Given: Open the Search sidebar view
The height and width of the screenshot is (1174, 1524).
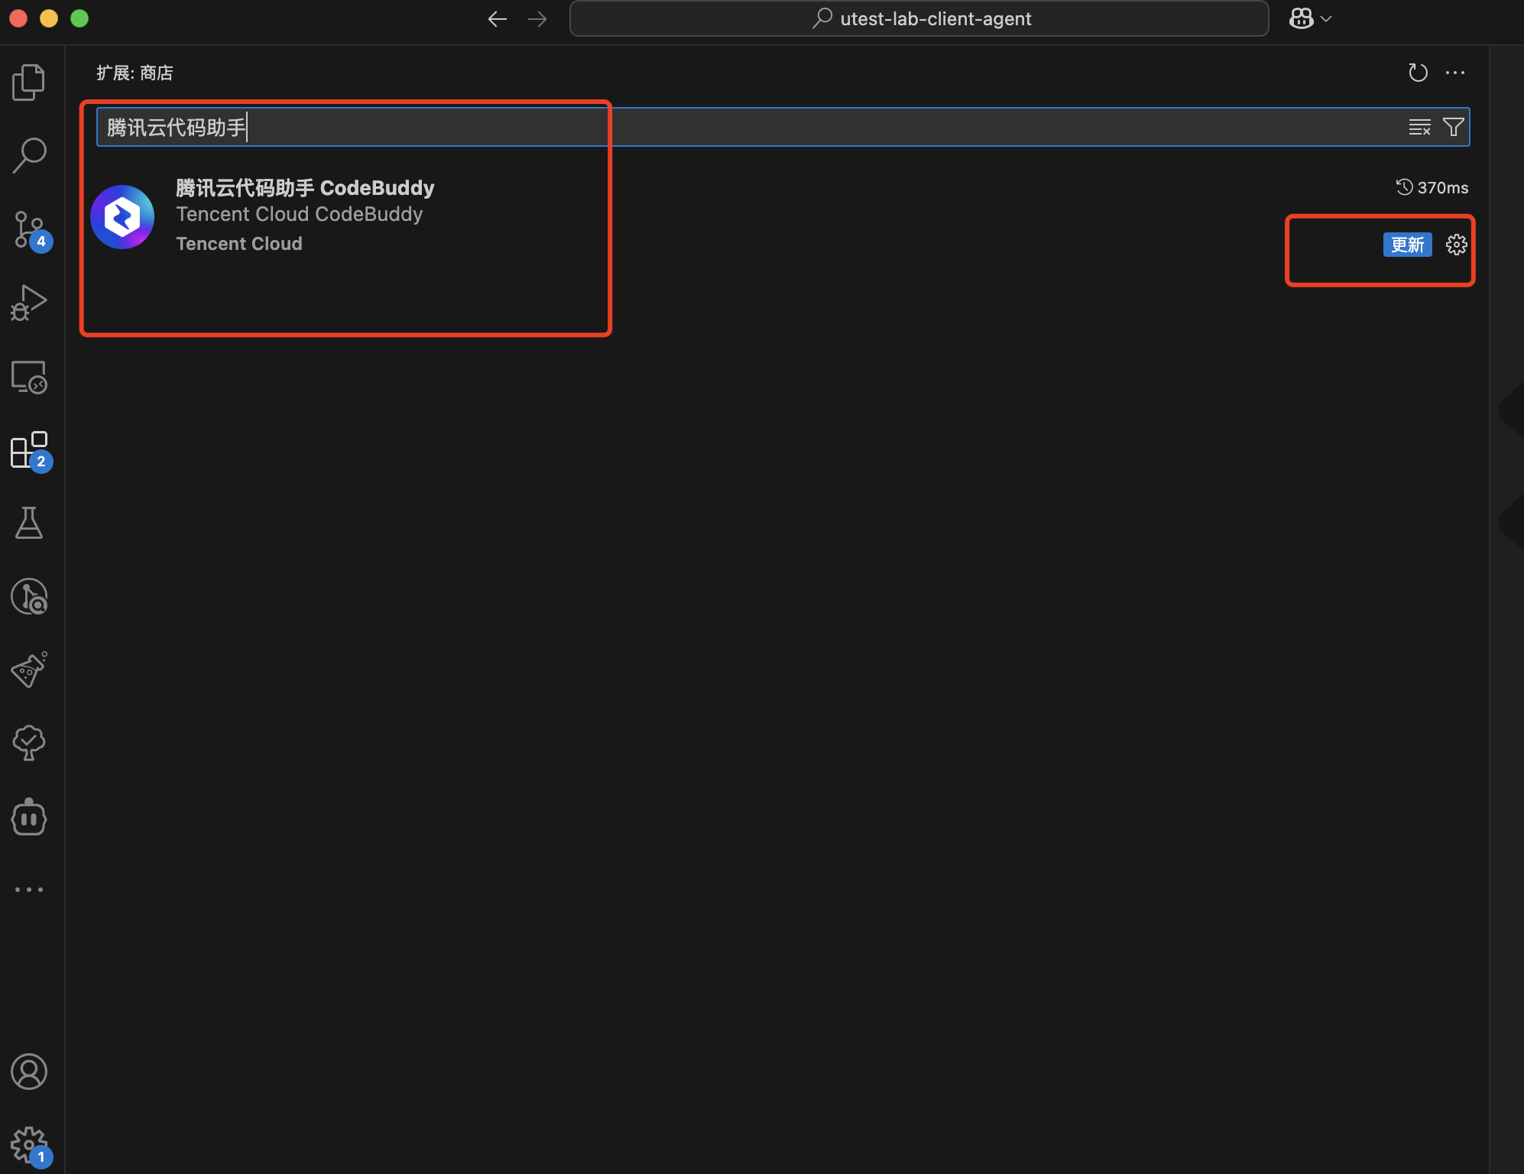Looking at the screenshot, I should (x=29, y=155).
